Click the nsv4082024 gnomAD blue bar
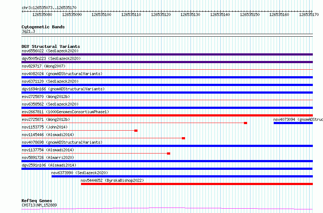323x213 pixels. click(167, 77)
